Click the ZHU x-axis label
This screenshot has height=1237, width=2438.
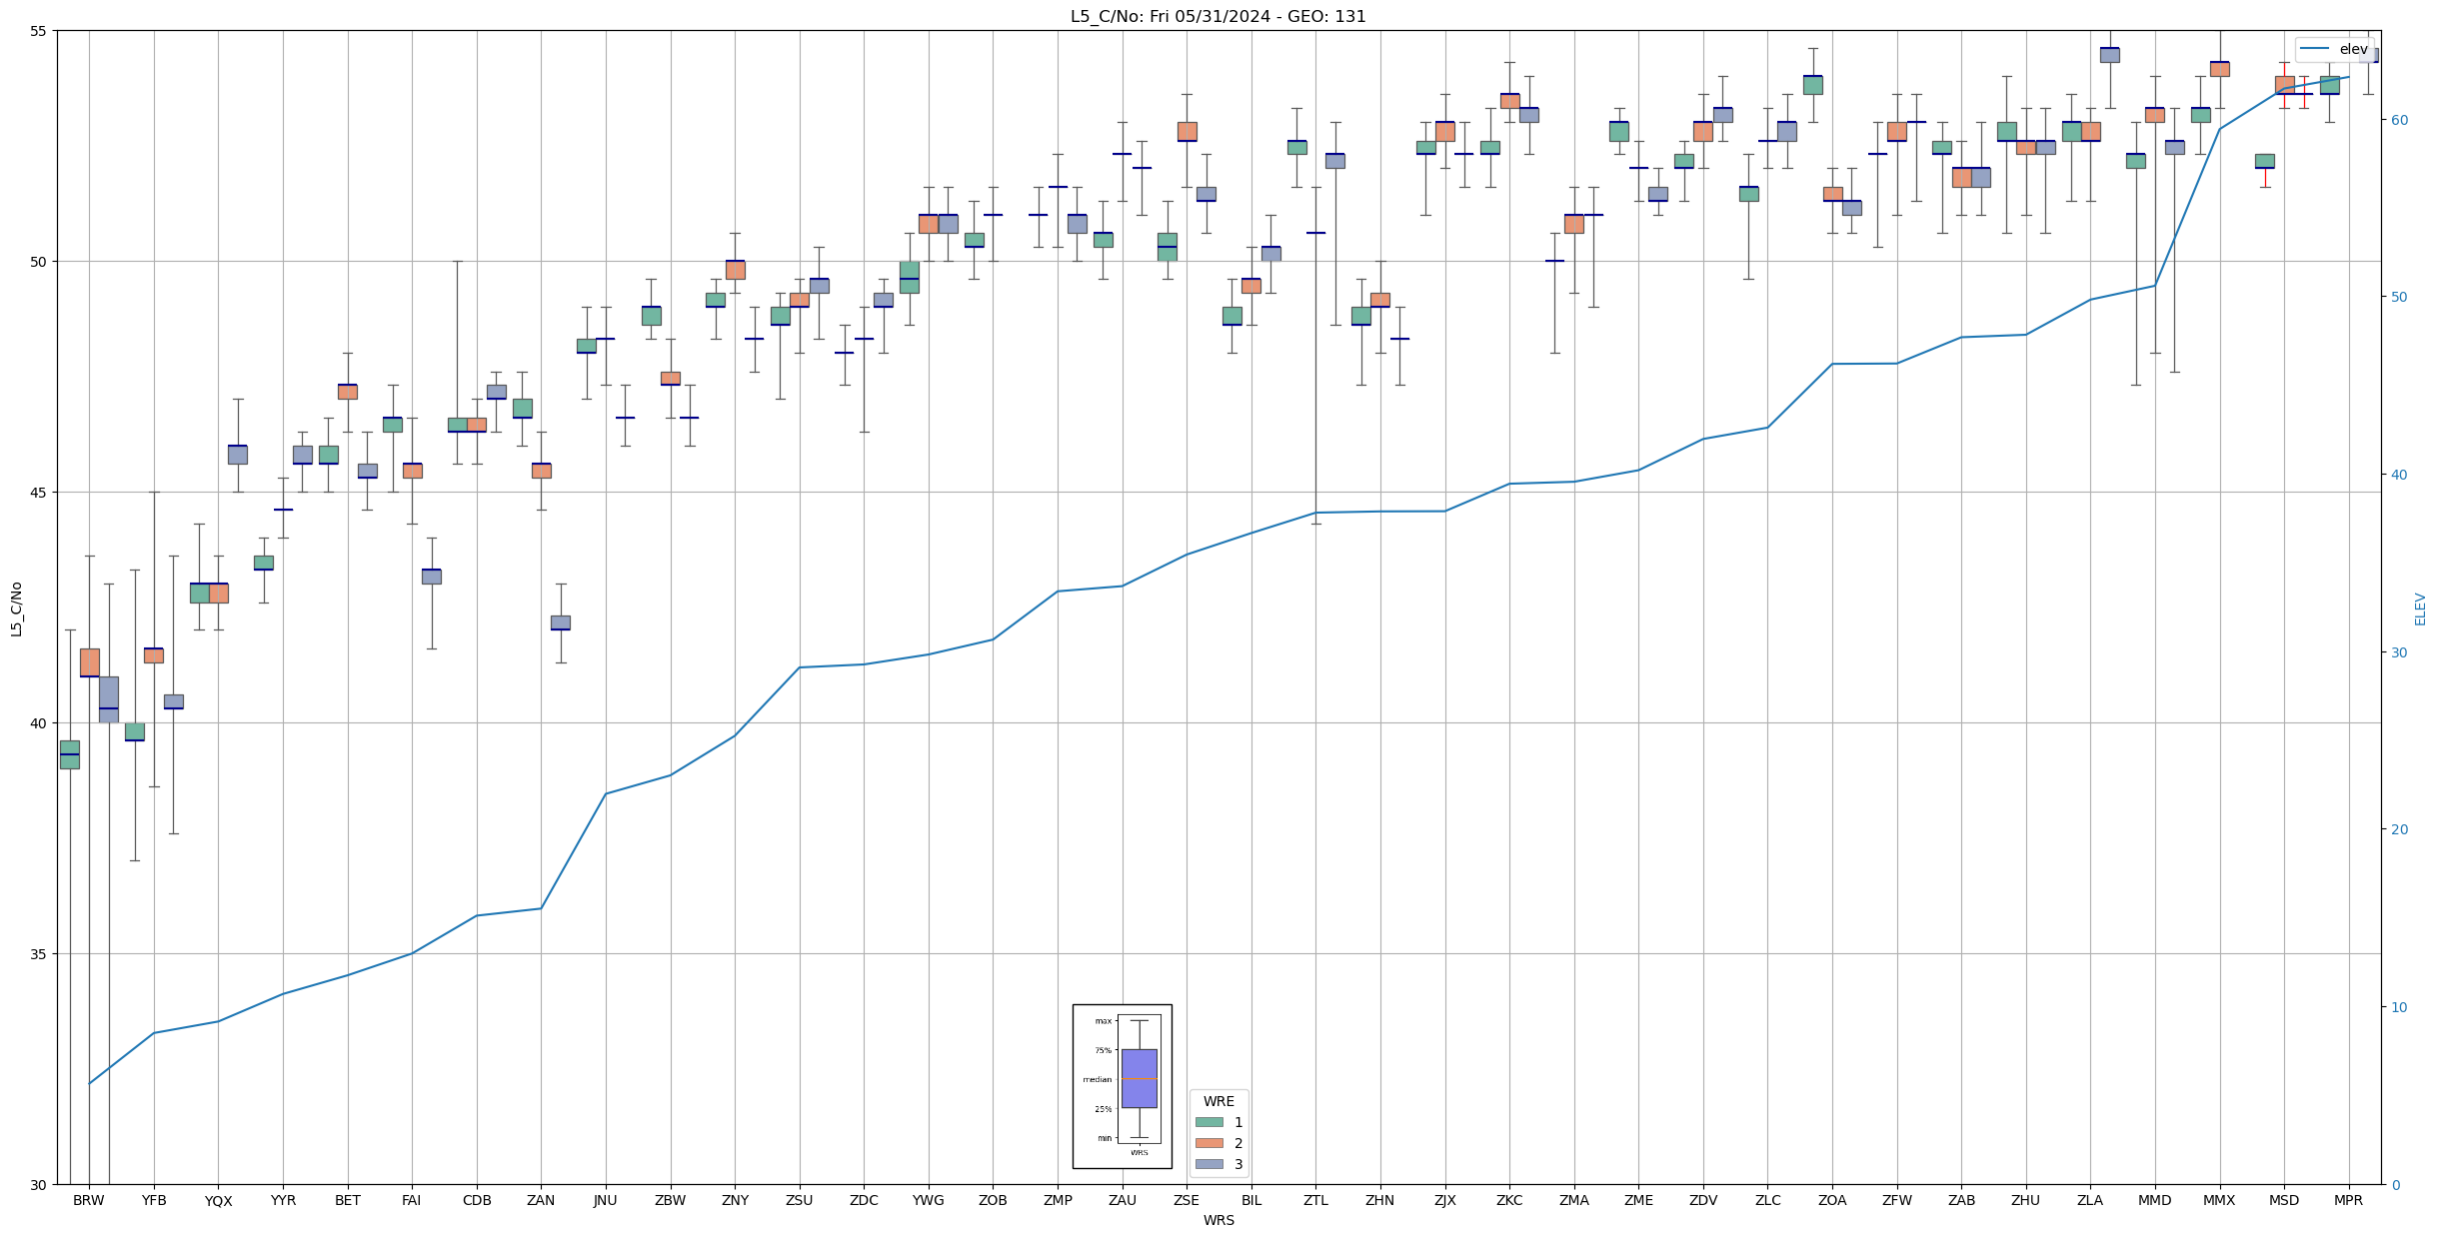click(2026, 1200)
